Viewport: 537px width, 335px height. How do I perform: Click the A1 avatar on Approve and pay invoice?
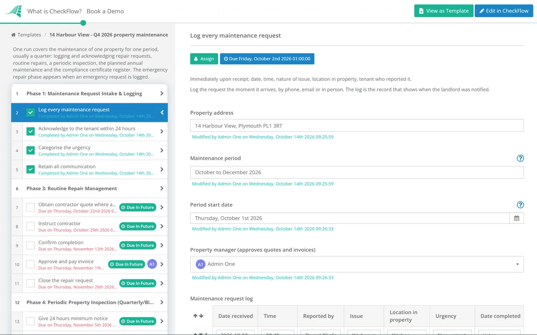click(x=152, y=264)
